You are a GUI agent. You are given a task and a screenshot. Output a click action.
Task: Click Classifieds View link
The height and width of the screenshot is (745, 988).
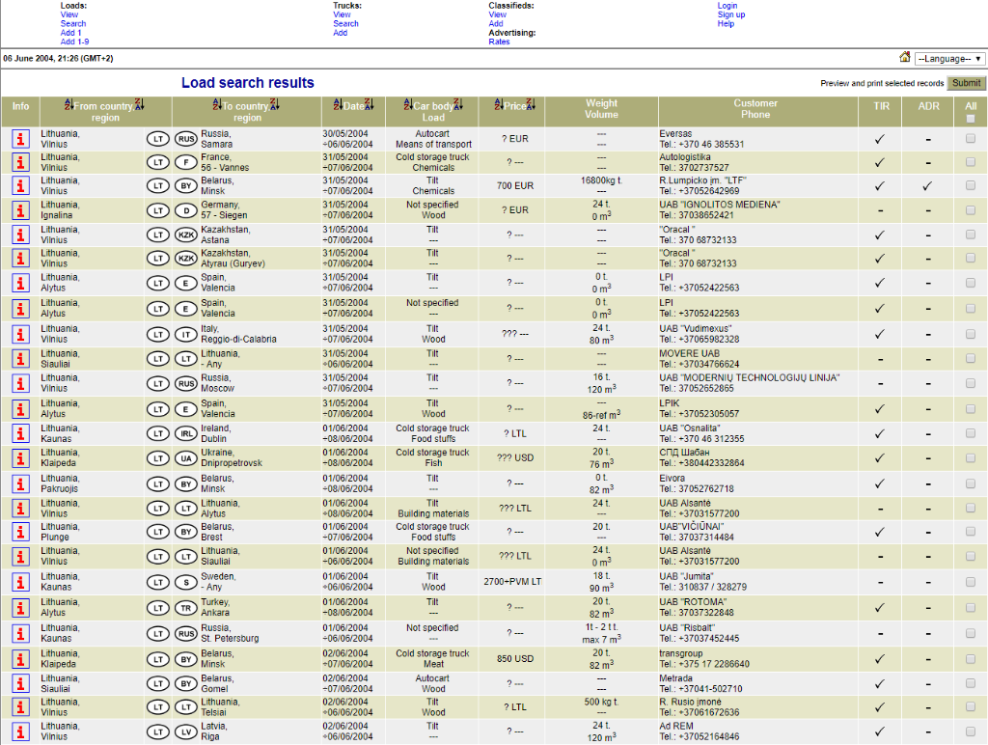tap(497, 14)
